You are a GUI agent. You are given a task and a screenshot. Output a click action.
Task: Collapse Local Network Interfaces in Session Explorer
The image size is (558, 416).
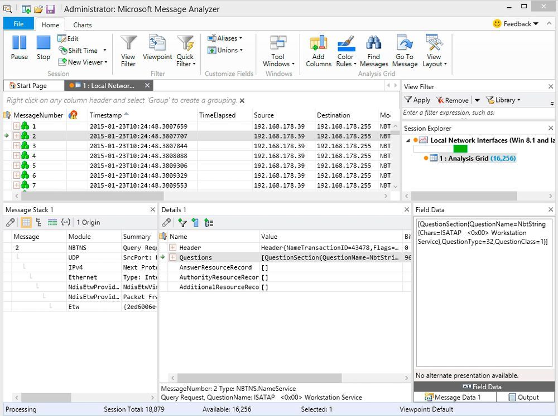pos(409,140)
